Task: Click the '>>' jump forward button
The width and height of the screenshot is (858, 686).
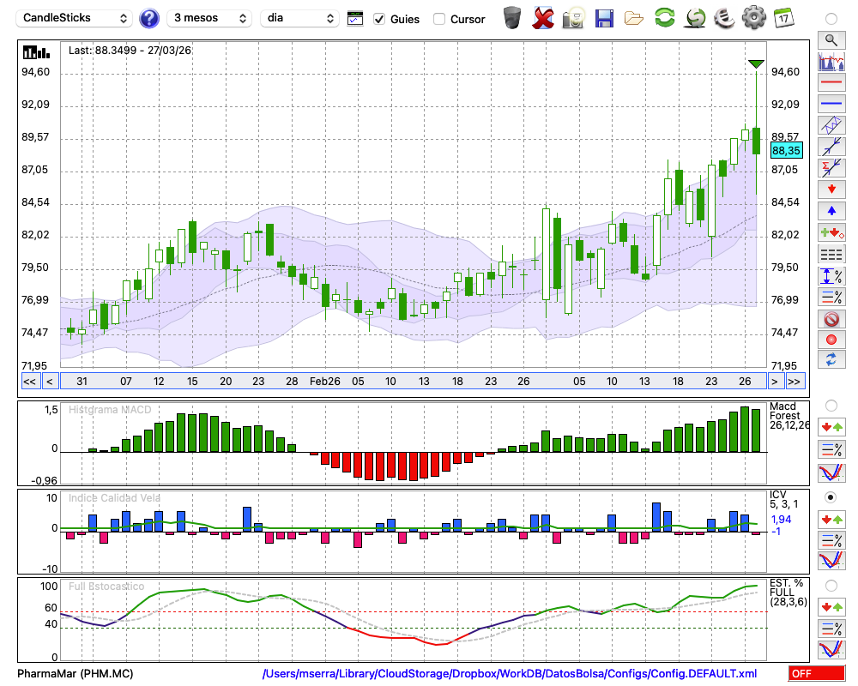Action: click(795, 381)
